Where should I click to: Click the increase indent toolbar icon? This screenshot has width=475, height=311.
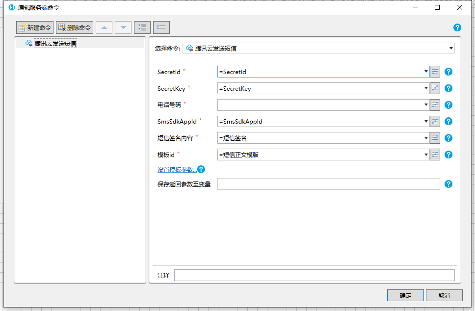[x=142, y=27]
